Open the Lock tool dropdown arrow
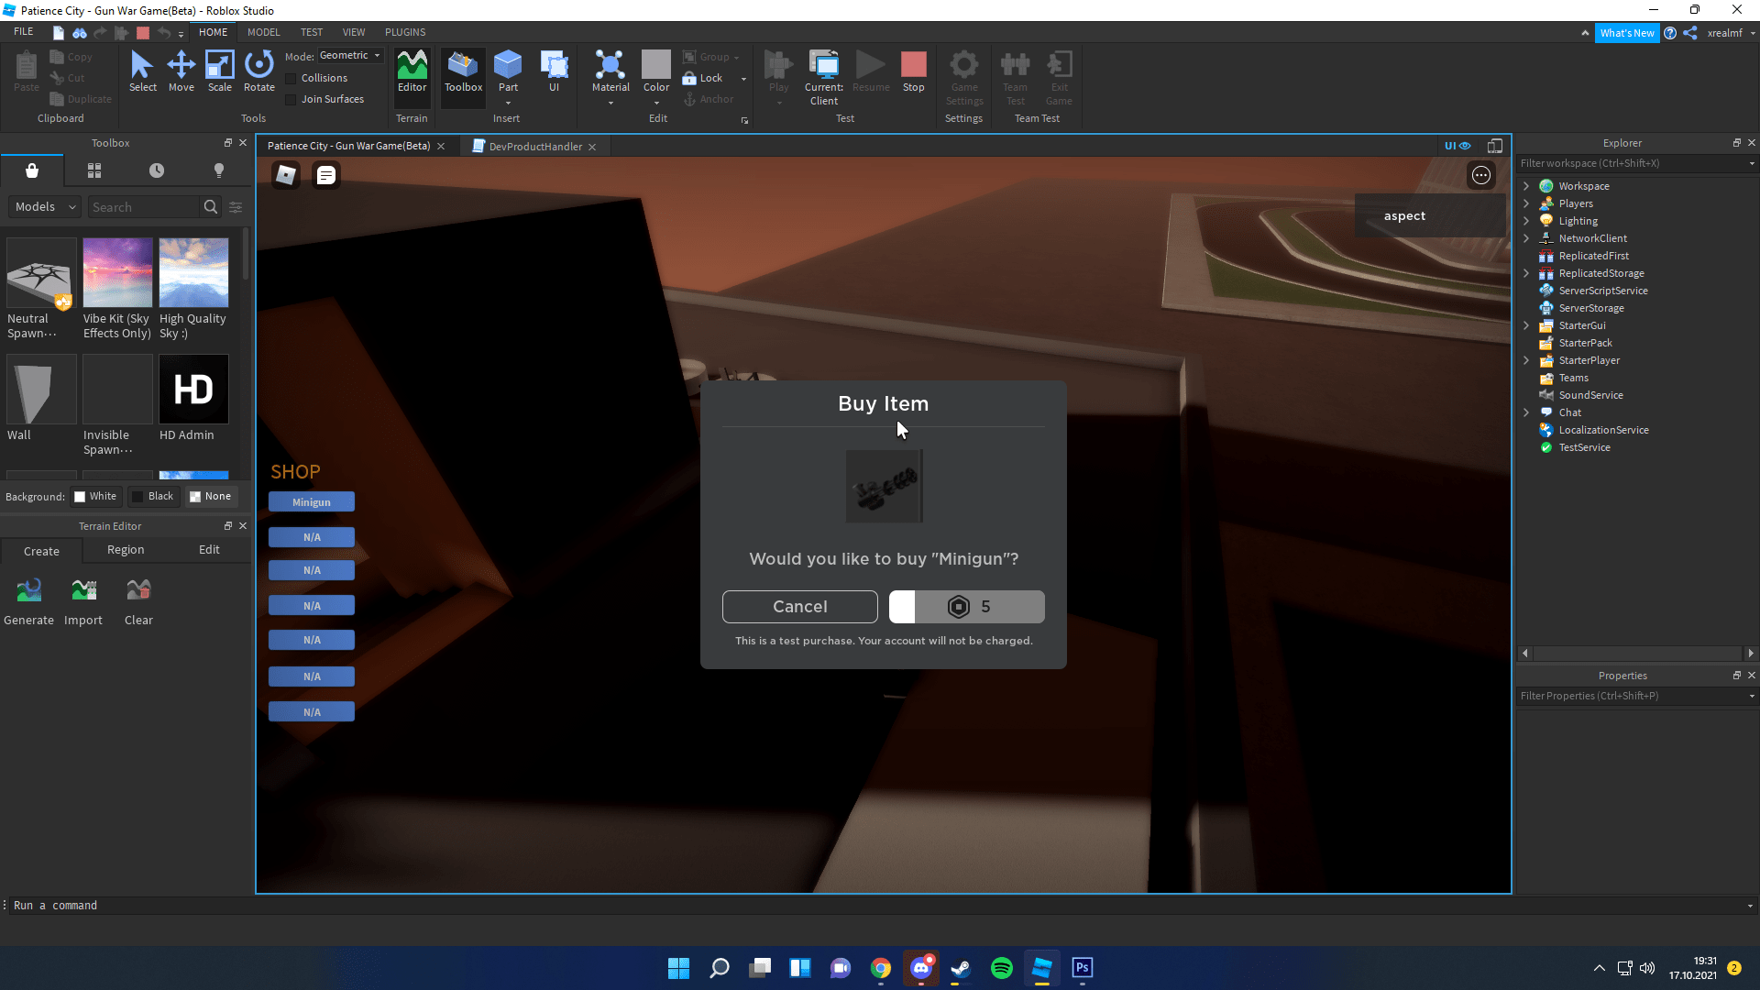Viewport: 1760px width, 990px height. [x=743, y=79]
